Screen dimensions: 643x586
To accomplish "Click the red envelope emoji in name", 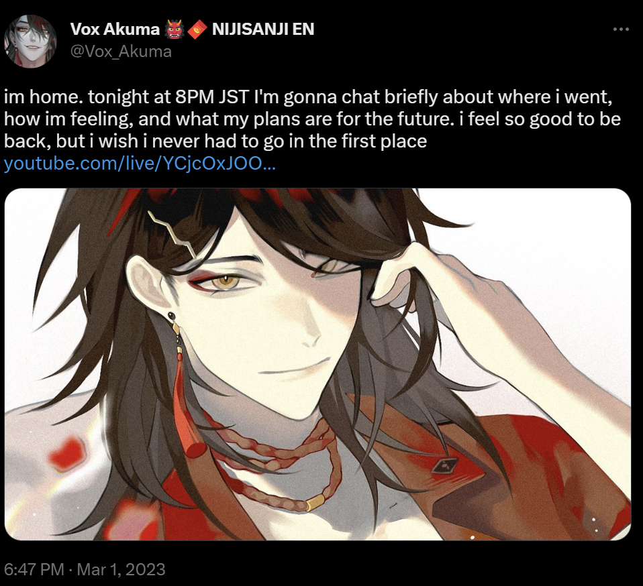I will click(197, 30).
